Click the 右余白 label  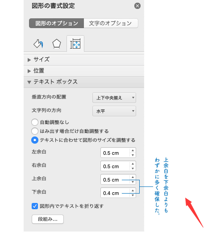pyautogui.click(x=39, y=165)
